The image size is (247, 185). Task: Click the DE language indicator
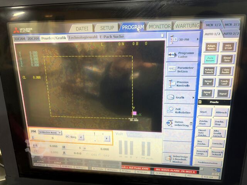point(218,170)
